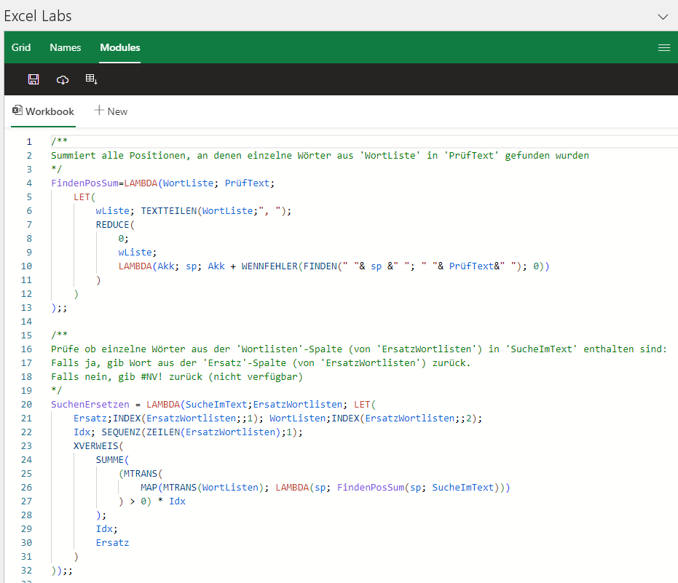The width and height of the screenshot is (678, 583).
Task: Click the opening comment marker on line 15
Action: pos(59,336)
